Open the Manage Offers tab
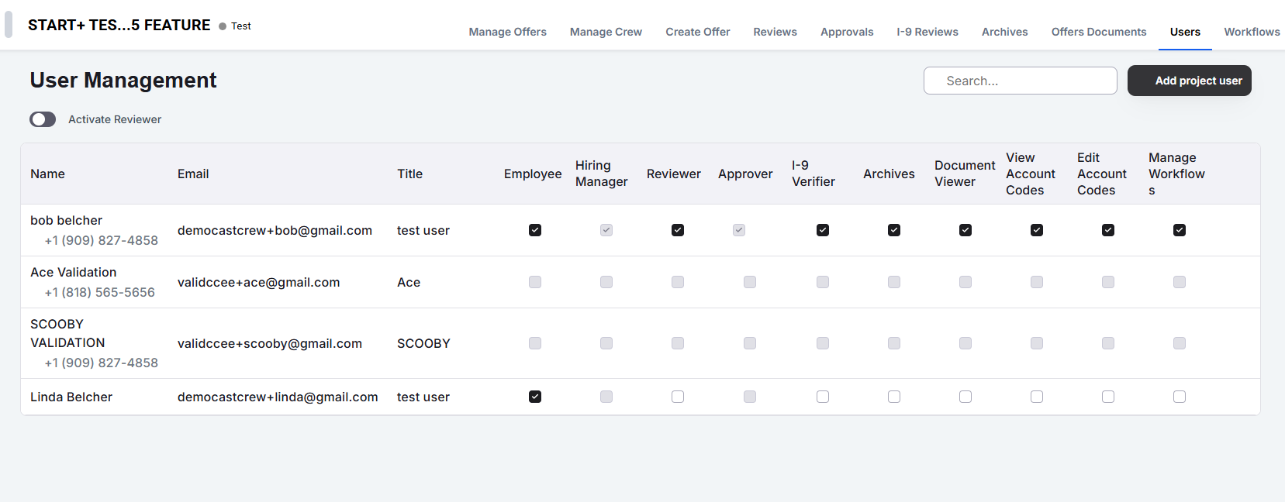 tap(507, 32)
